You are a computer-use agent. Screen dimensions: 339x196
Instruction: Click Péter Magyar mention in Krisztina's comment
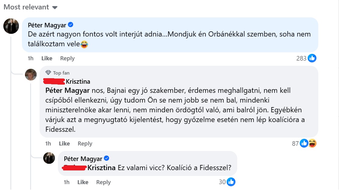click(x=67, y=90)
